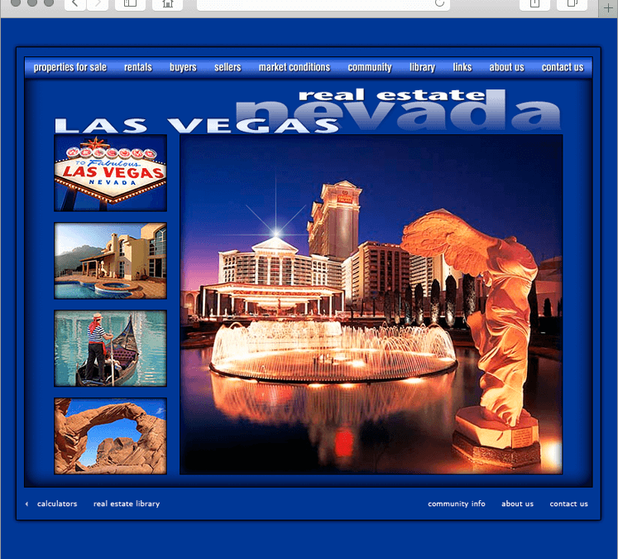Open the rentals page
This screenshot has width=618, height=559.
(x=138, y=67)
